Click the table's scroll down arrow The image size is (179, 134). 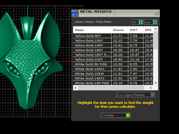(156, 83)
